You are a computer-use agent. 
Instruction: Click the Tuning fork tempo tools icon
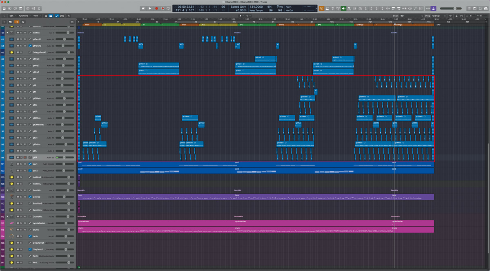(x=415, y=9)
